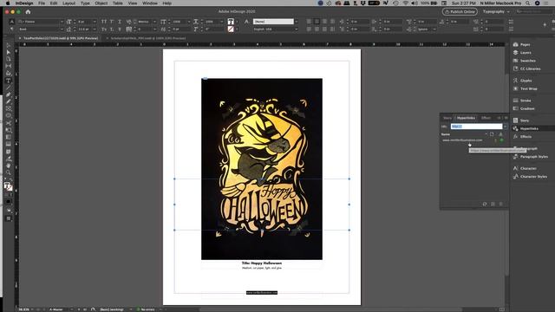The width and height of the screenshot is (555, 312).
Task: Set paragraph alignment to center
Action: (x=317, y=22)
